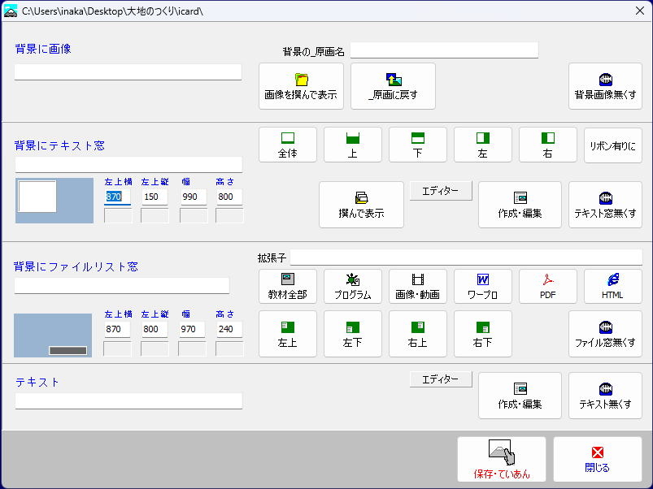653x489 pixels.
Task: Click the 拡張子 input field
Action: 466,257
